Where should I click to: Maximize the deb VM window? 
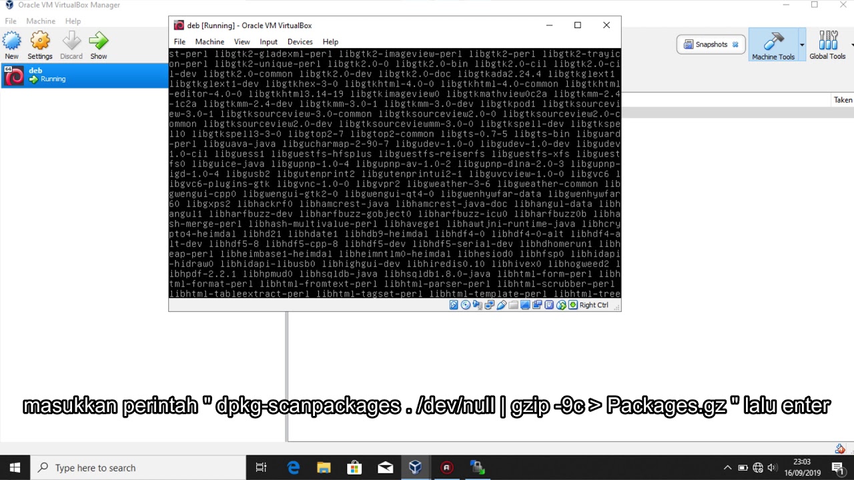578,25
